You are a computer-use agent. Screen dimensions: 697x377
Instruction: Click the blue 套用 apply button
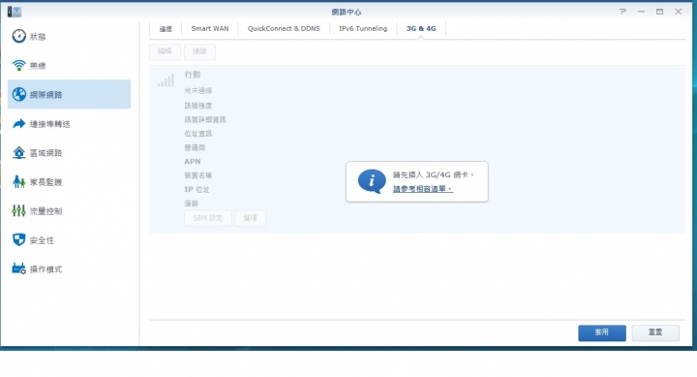click(x=602, y=332)
